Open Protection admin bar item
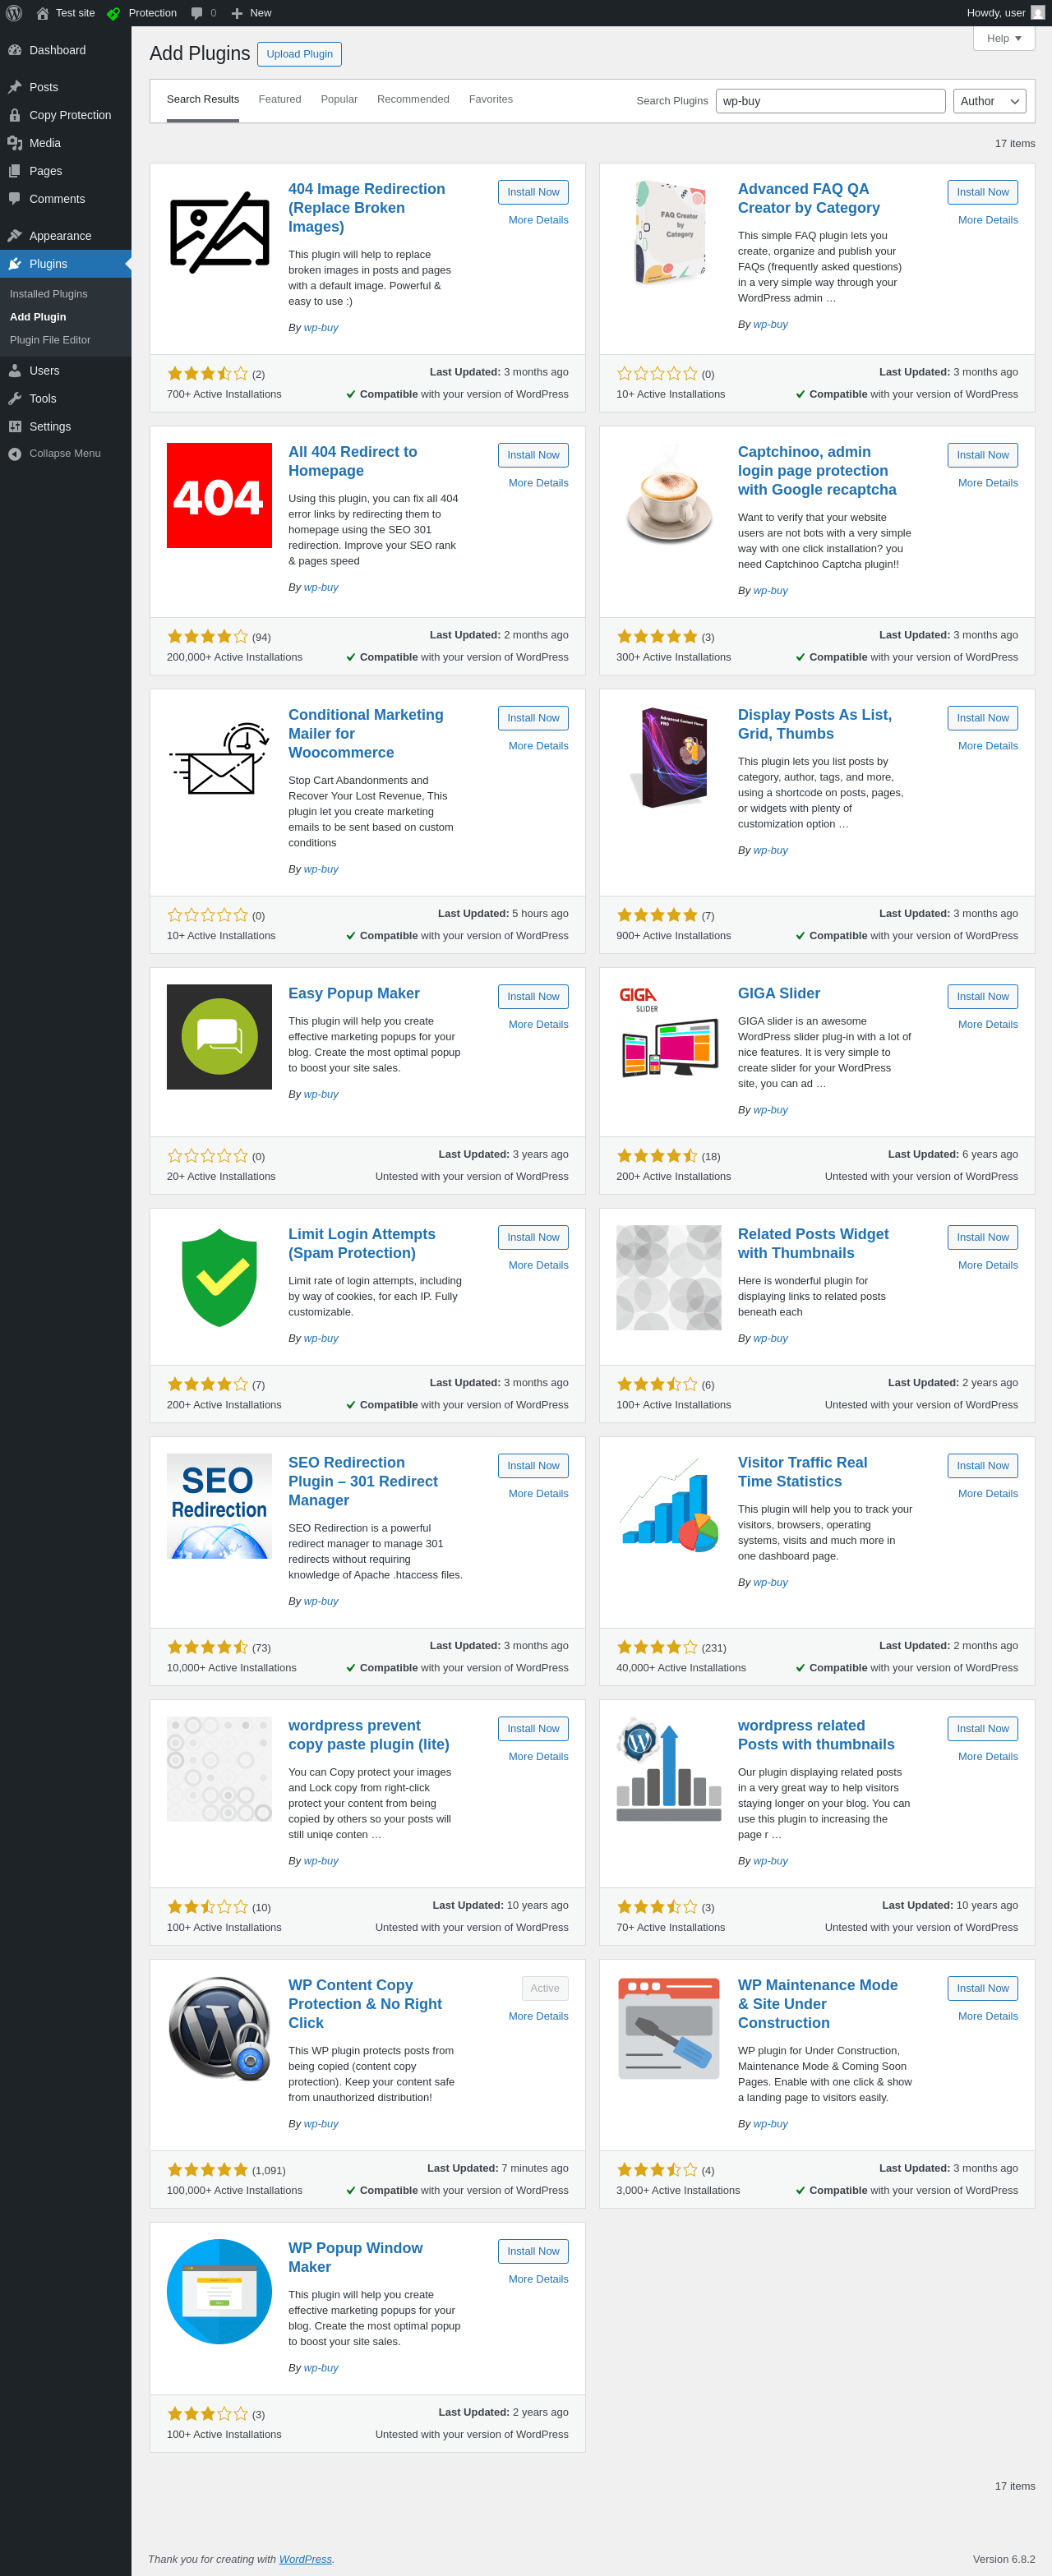This screenshot has height=2576, width=1052. tap(141, 13)
